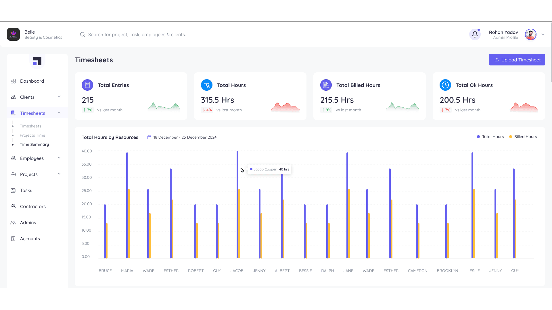Open Projects Time submenu item
The height and width of the screenshot is (310, 552).
32,135
